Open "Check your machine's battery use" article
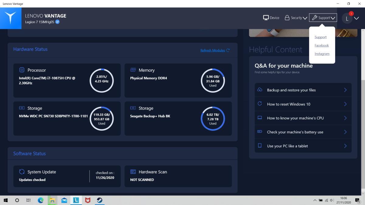 point(303,132)
